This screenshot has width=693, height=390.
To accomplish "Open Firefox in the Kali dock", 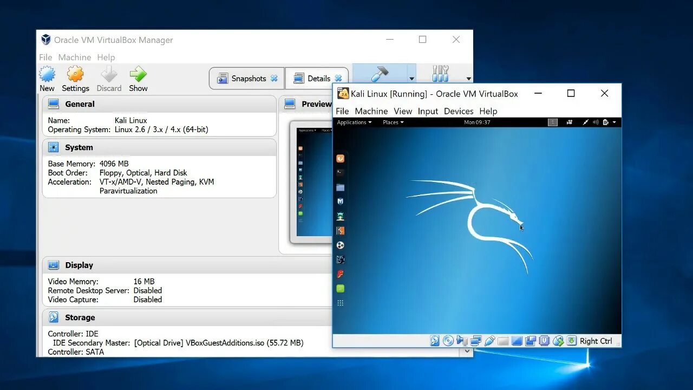I will 340,158.
